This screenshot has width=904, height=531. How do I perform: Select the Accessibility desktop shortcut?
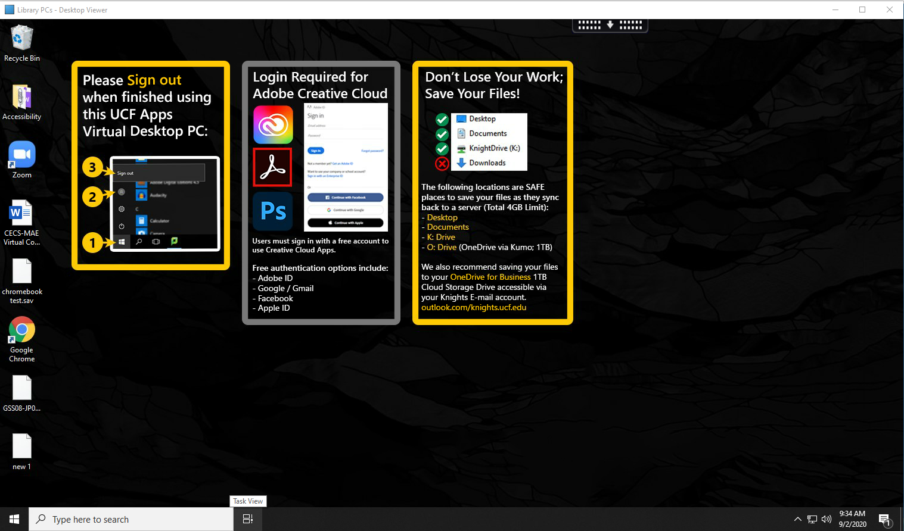(x=22, y=102)
